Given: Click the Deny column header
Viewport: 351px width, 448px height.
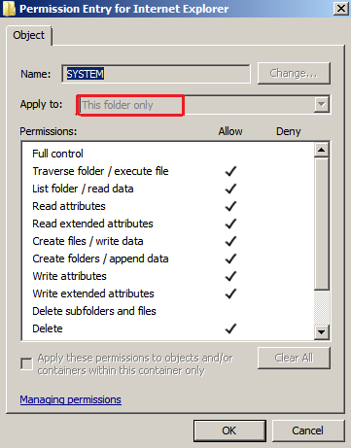Looking at the screenshot, I should (x=288, y=131).
